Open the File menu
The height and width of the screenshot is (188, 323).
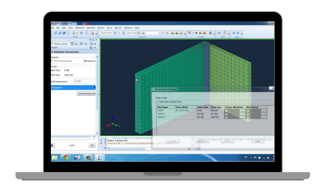tap(58, 28)
